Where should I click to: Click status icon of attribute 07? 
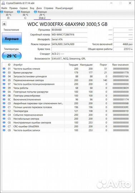(4, 84)
